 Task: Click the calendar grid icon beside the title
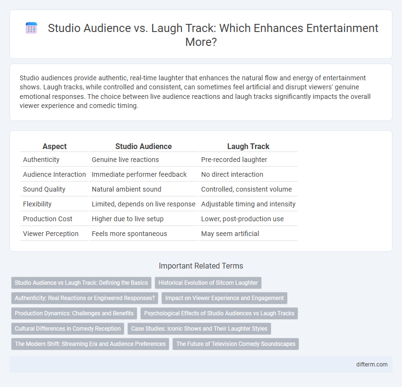[x=32, y=28]
